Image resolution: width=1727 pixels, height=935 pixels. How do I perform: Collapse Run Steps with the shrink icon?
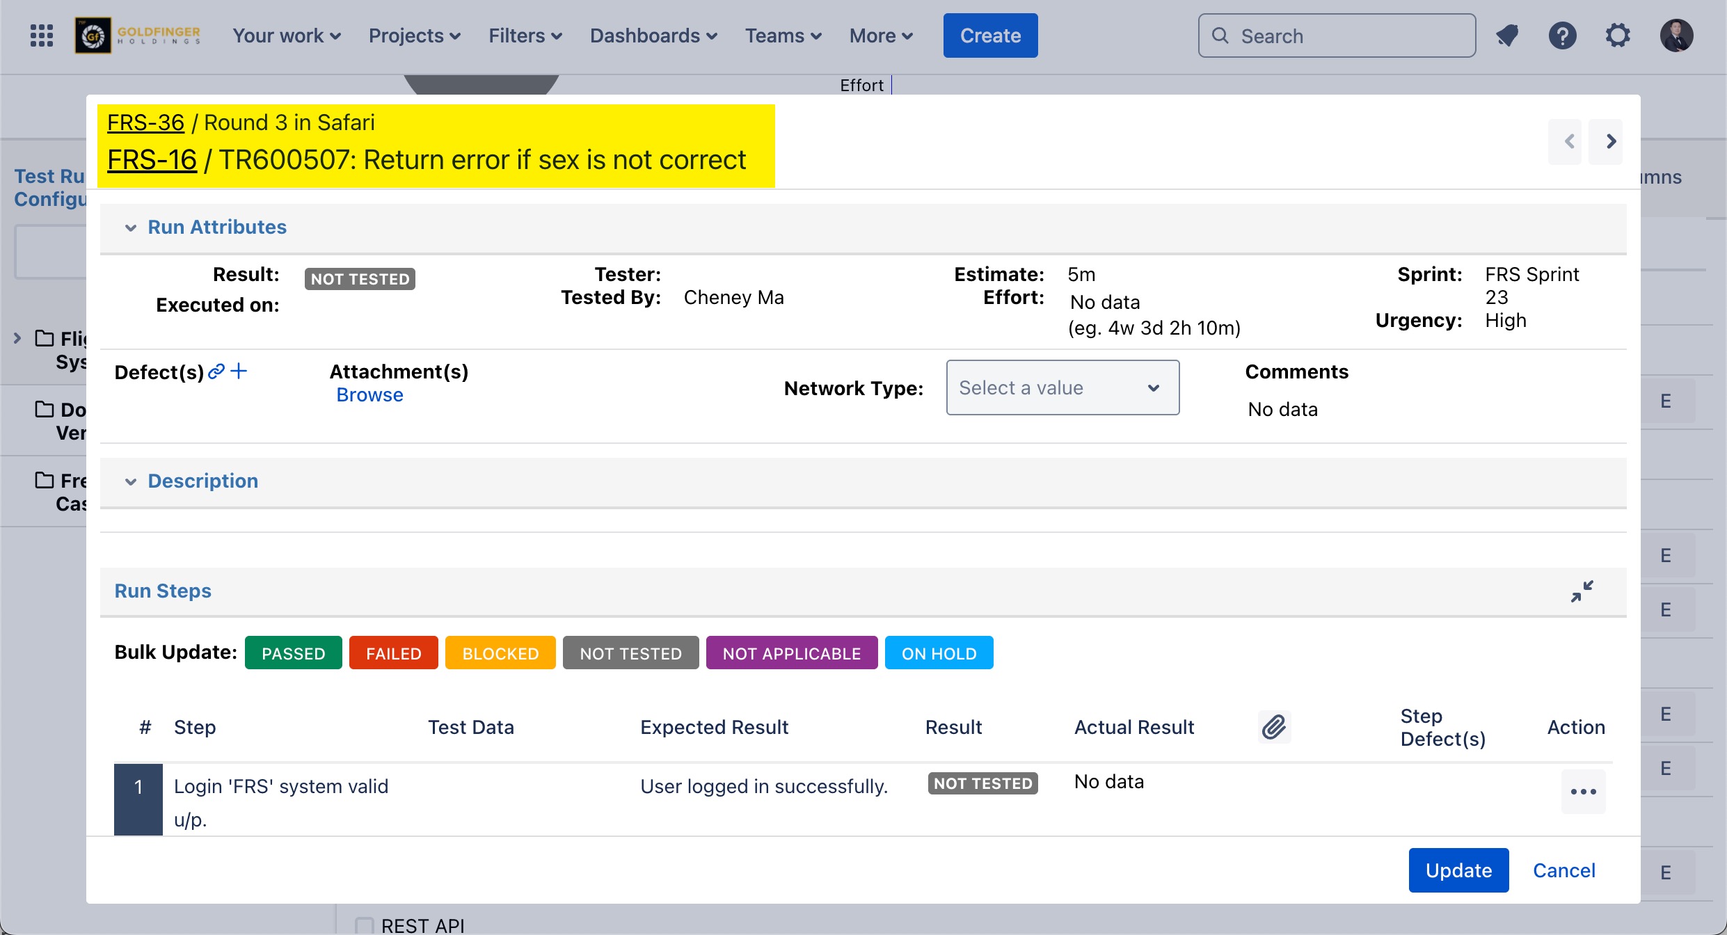pos(1582,591)
